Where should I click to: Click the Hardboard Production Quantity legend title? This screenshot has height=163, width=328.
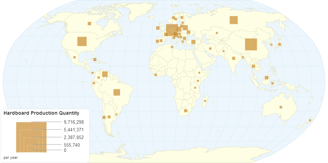(41, 113)
